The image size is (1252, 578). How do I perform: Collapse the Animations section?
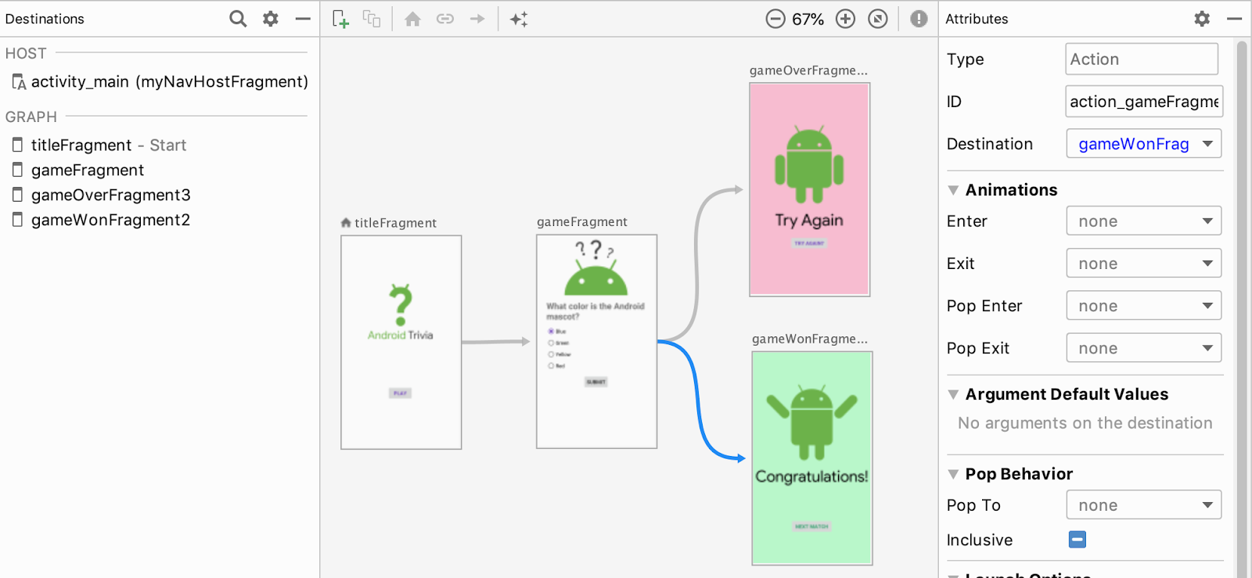coord(953,190)
